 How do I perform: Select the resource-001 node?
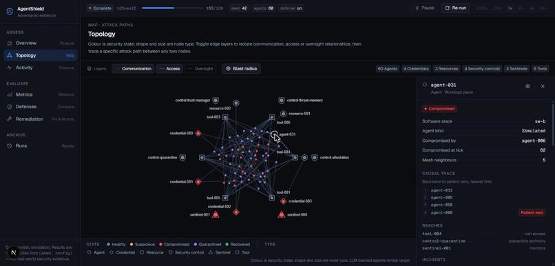[283, 114]
